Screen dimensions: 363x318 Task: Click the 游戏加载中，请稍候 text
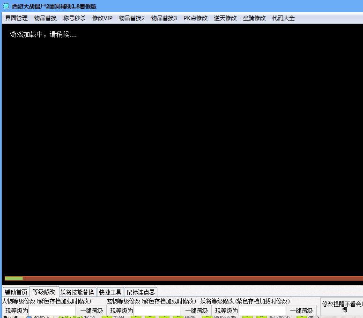[x=43, y=35]
